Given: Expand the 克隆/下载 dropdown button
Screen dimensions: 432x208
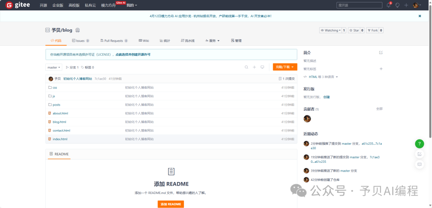Looking at the screenshot, I should (285, 67).
